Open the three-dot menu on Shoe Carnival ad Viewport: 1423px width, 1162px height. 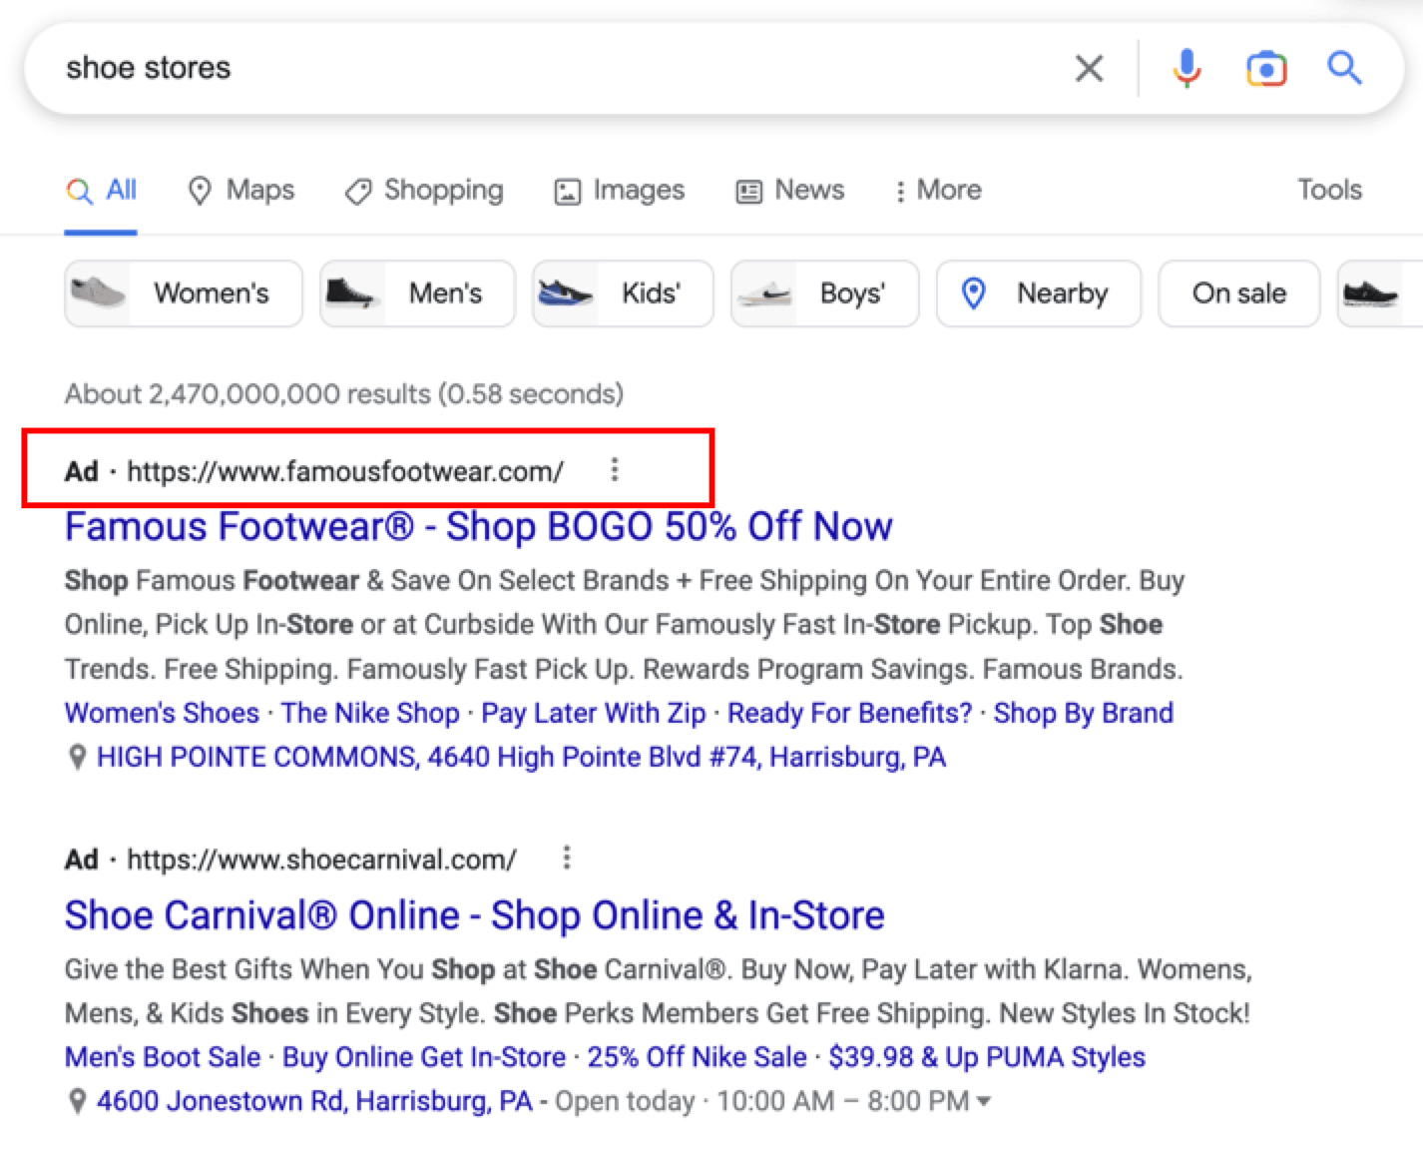567,857
